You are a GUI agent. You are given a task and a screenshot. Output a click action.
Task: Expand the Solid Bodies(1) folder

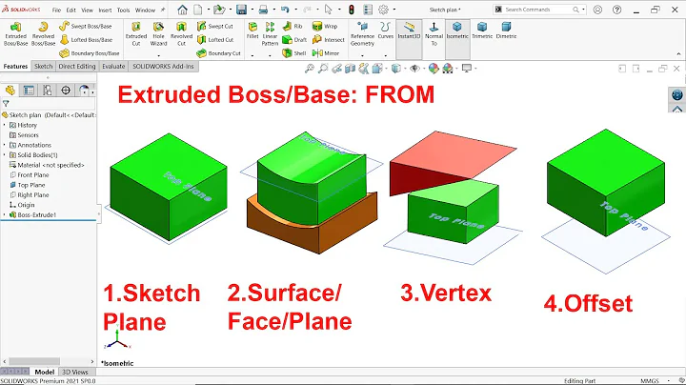5,155
